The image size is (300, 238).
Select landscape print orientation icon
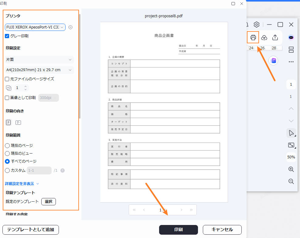(18, 123)
